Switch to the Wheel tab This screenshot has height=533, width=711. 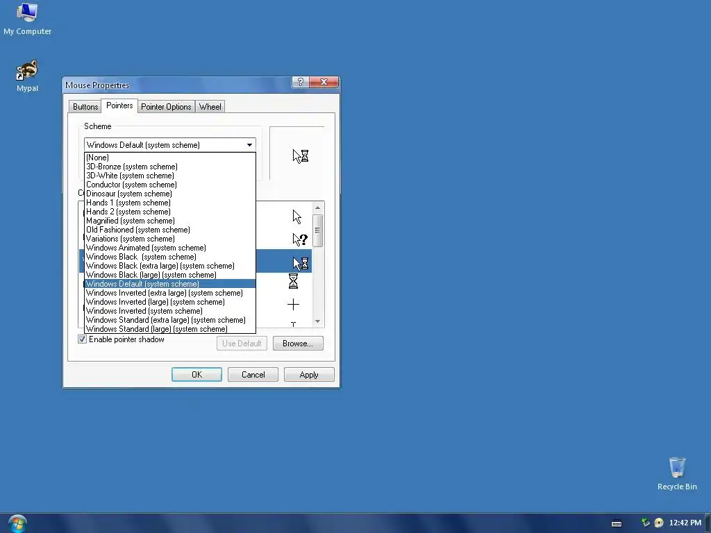(x=210, y=106)
